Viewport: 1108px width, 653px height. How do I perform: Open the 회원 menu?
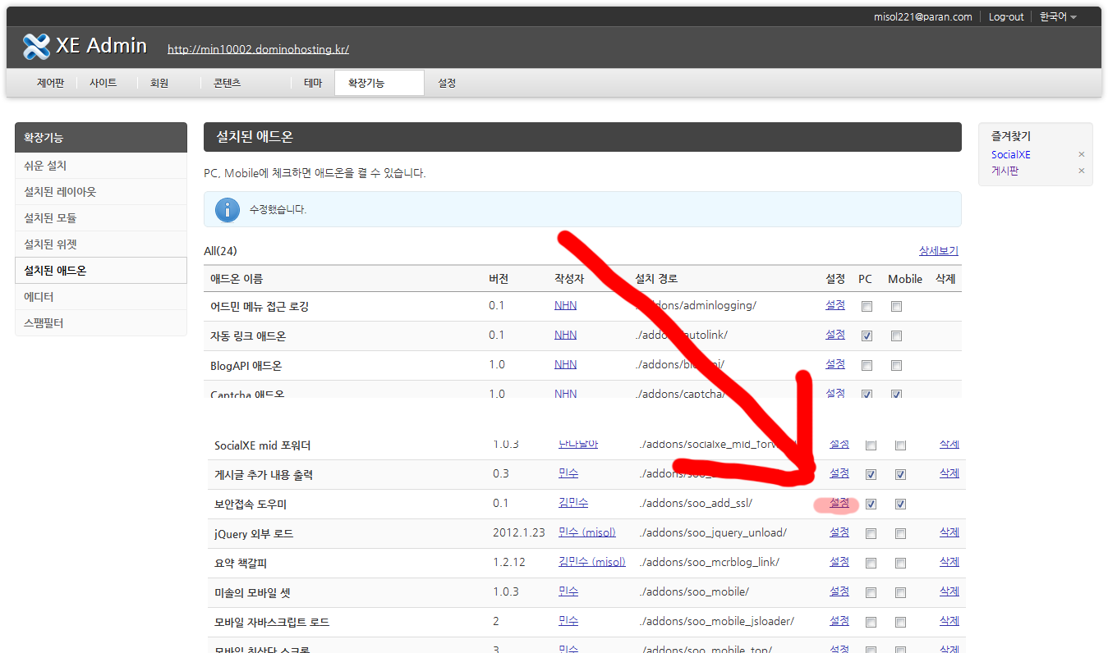(159, 83)
